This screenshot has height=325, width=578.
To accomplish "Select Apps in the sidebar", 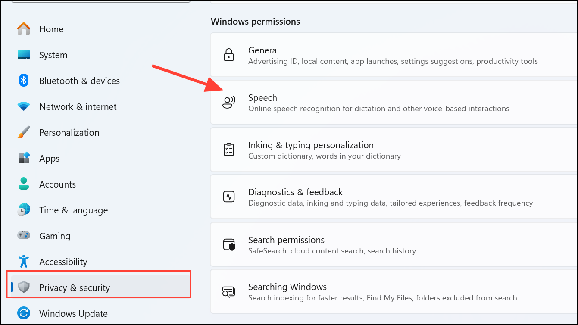I will tap(49, 158).
